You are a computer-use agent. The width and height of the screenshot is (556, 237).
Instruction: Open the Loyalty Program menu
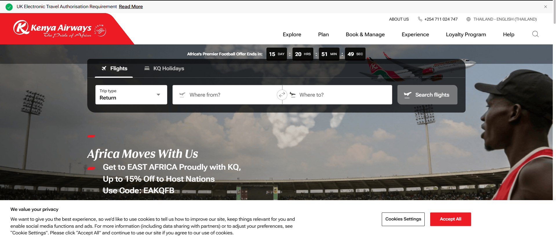click(466, 35)
